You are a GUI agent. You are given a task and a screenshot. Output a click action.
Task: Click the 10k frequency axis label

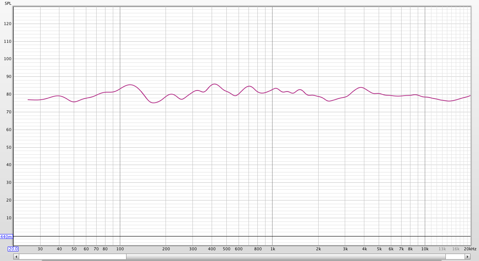pyautogui.click(x=425, y=249)
